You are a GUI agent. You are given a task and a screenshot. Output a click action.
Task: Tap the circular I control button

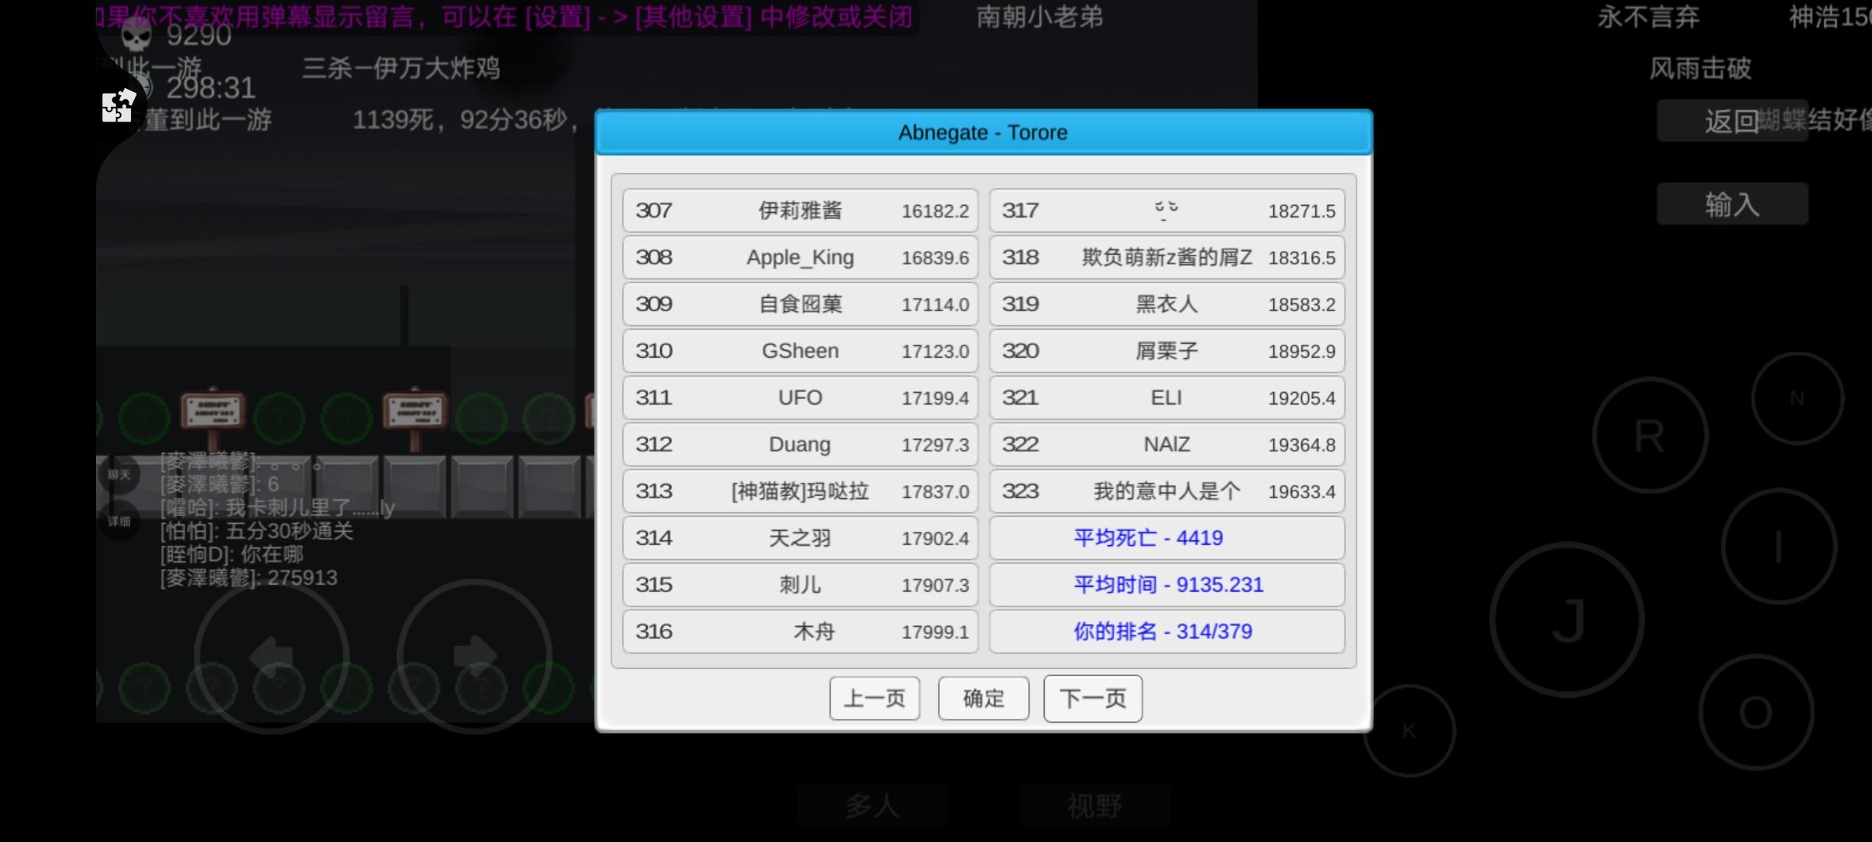pyautogui.click(x=1778, y=546)
